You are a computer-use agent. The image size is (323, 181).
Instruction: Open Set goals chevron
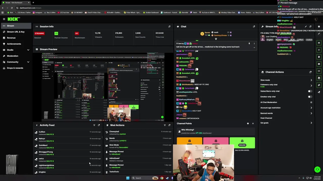[311, 123]
